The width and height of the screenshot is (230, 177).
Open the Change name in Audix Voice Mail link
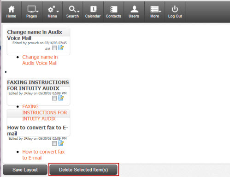[x=40, y=60]
